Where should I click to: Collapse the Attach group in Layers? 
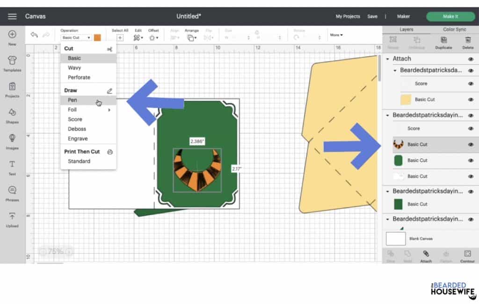tap(388, 59)
